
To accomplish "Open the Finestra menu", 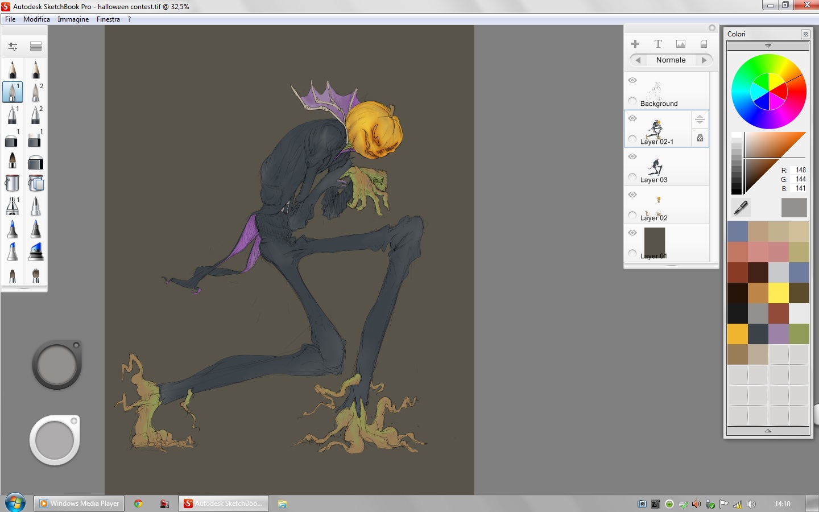I will 108,19.
